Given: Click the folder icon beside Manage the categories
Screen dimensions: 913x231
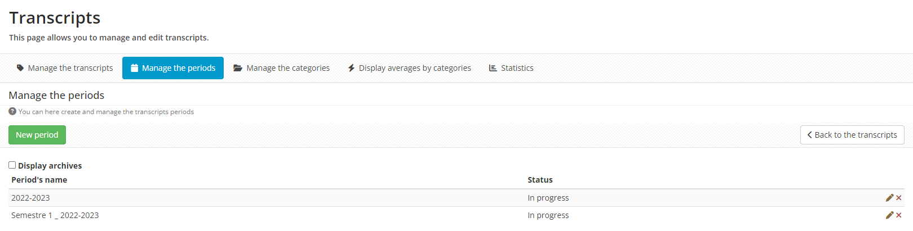Looking at the screenshot, I should point(238,68).
